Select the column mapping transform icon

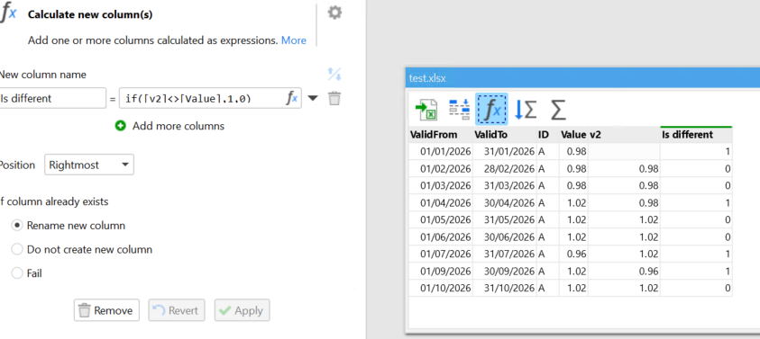tap(459, 110)
